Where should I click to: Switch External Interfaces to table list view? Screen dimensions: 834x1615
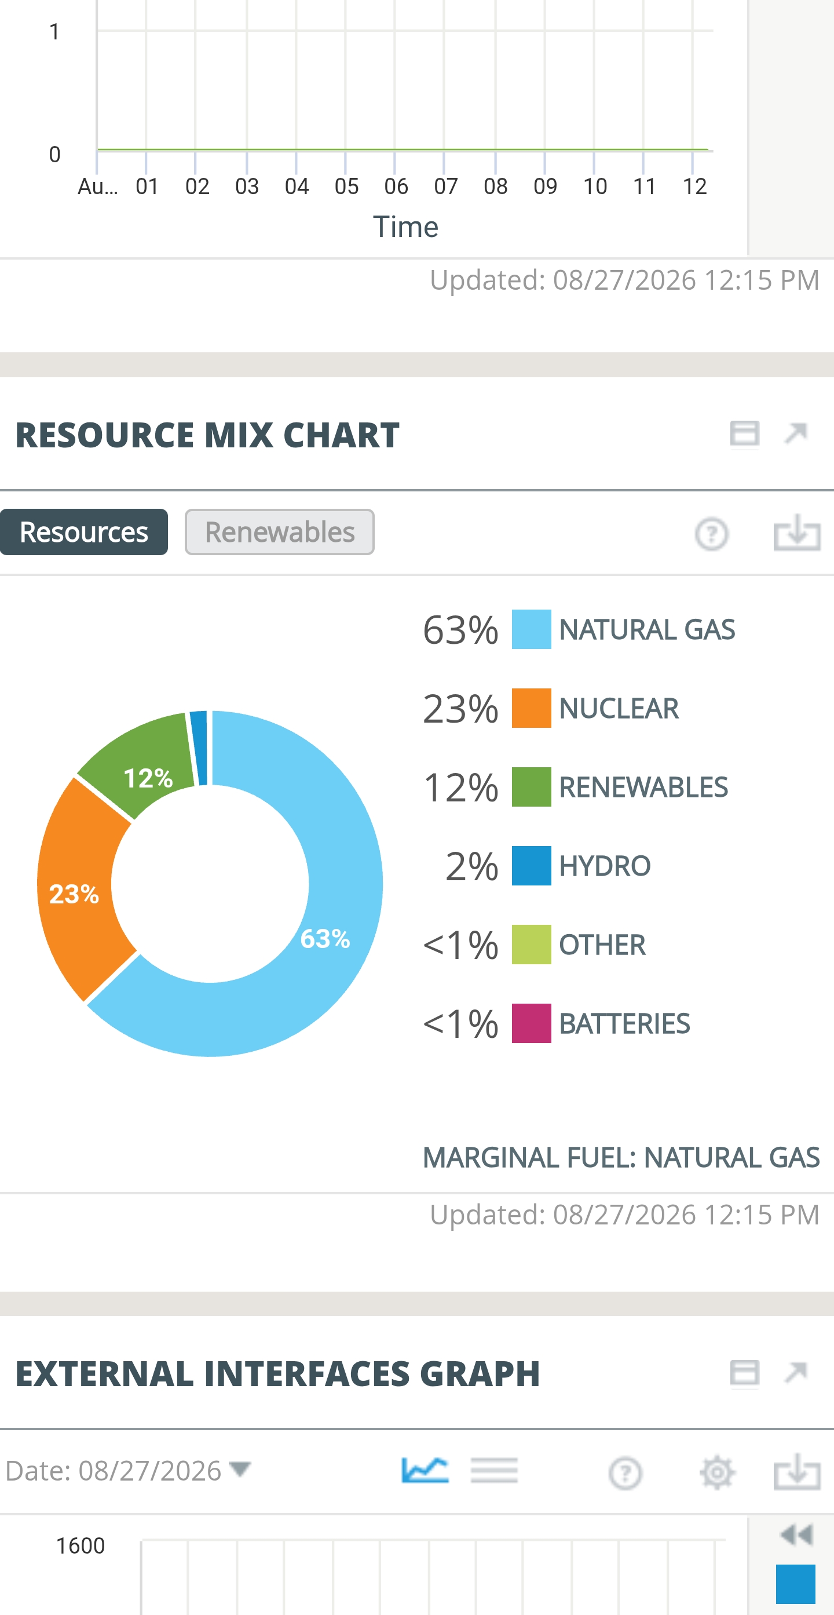point(494,1470)
